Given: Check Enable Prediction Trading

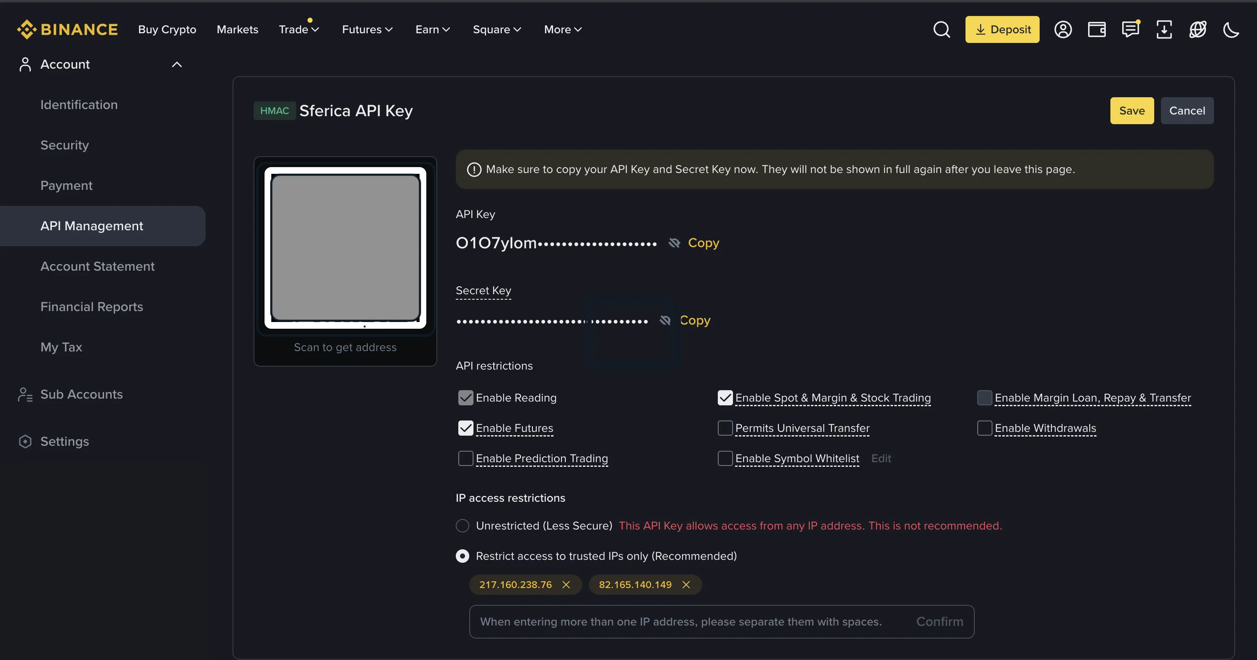Looking at the screenshot, I should 465,458.
